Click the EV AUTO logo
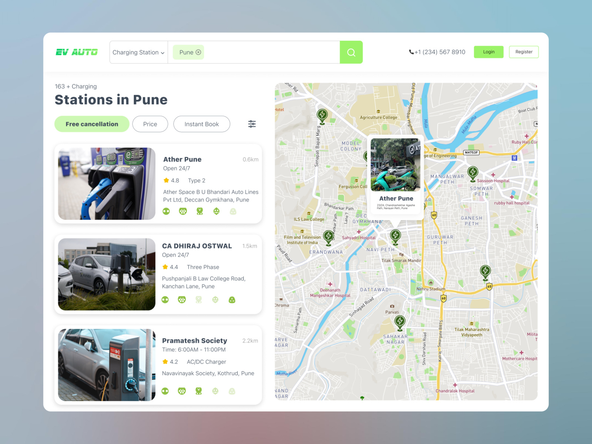The height and width of the screenshot is (444, 592). (76, 52)
